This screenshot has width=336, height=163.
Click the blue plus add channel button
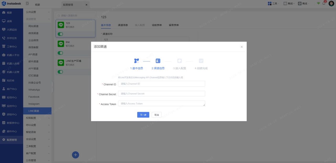(x=76, y=155)
